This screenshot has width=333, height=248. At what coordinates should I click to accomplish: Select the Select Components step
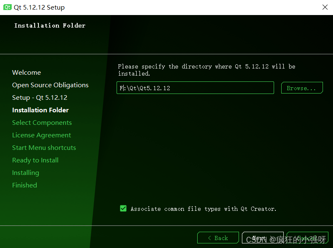(42, 123)
